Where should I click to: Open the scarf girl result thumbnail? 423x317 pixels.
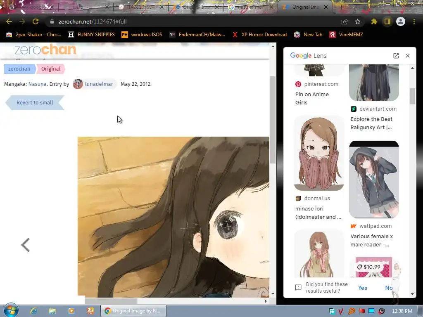tap(319, 253)
